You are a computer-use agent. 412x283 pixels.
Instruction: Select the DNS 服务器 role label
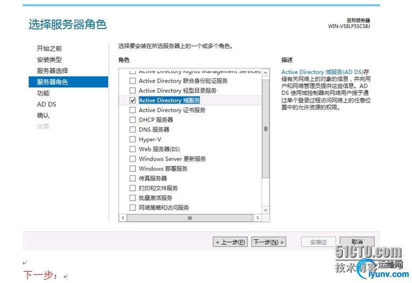154,129
